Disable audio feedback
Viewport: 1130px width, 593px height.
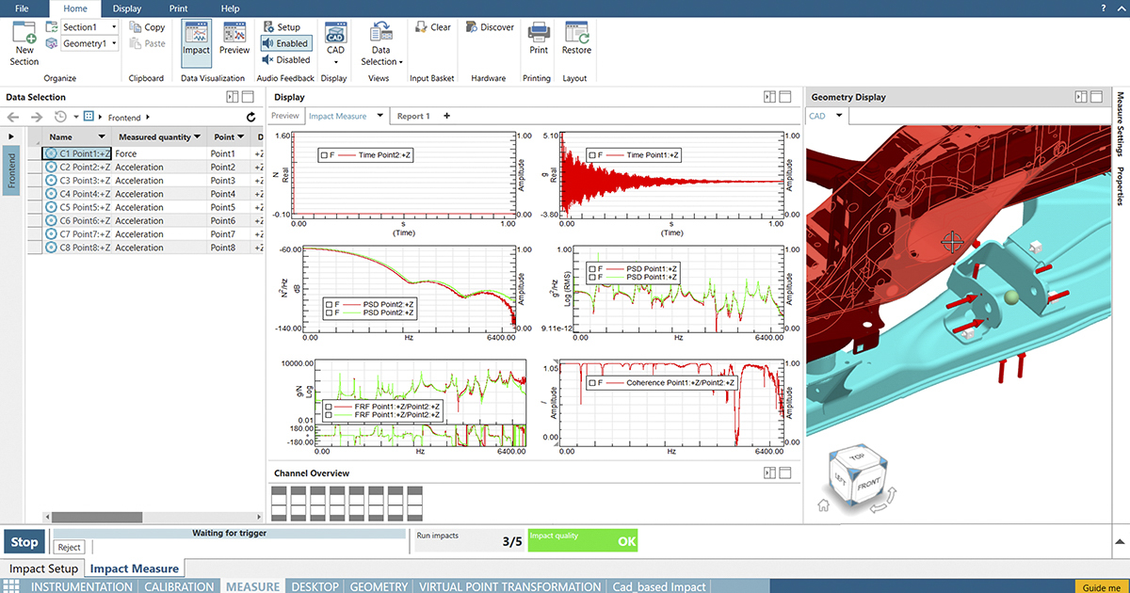(285, 59)
